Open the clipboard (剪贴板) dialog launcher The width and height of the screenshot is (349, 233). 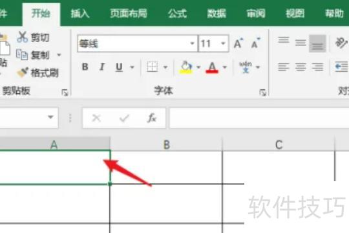click(65, 93)
